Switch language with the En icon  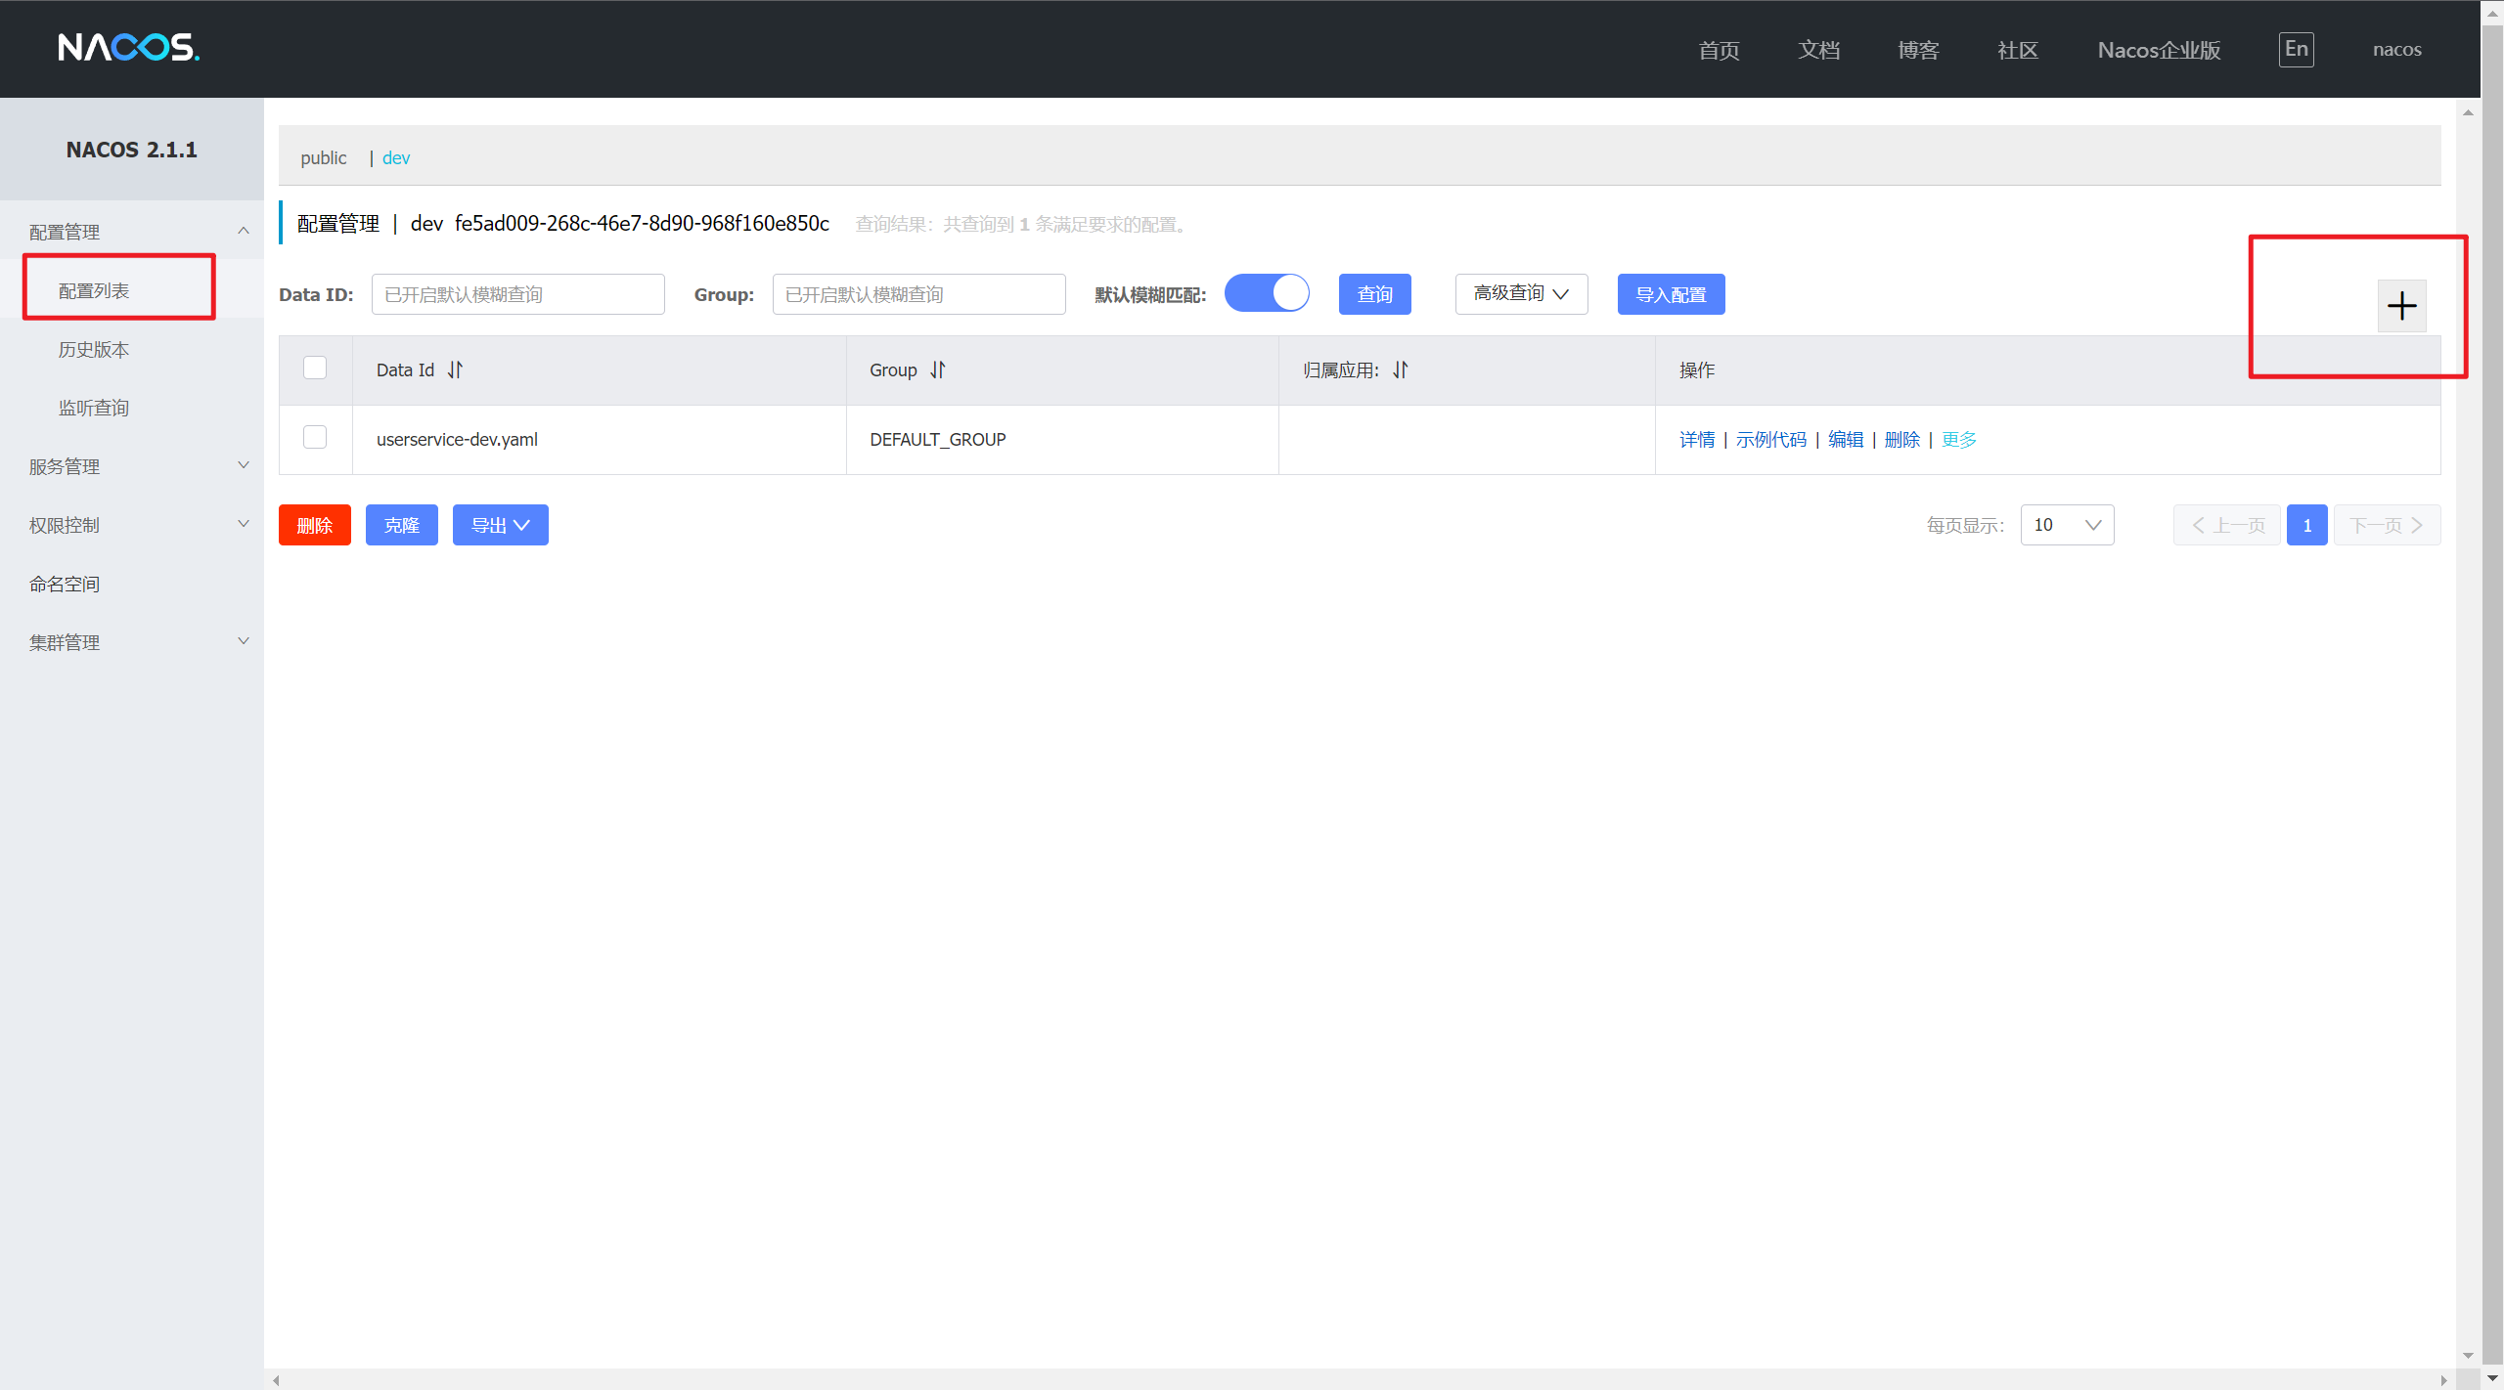2296,49
